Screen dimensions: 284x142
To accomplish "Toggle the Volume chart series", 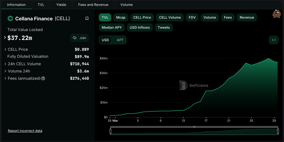I will coord(210,17).
